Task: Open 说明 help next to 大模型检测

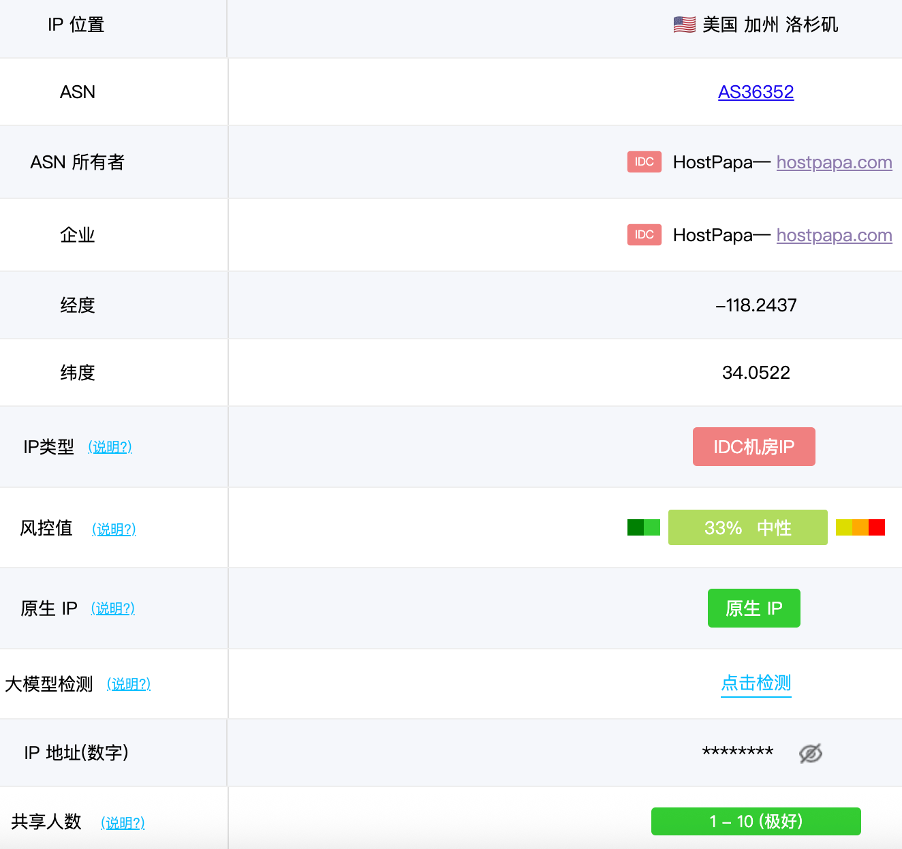Action: [129, 684]
